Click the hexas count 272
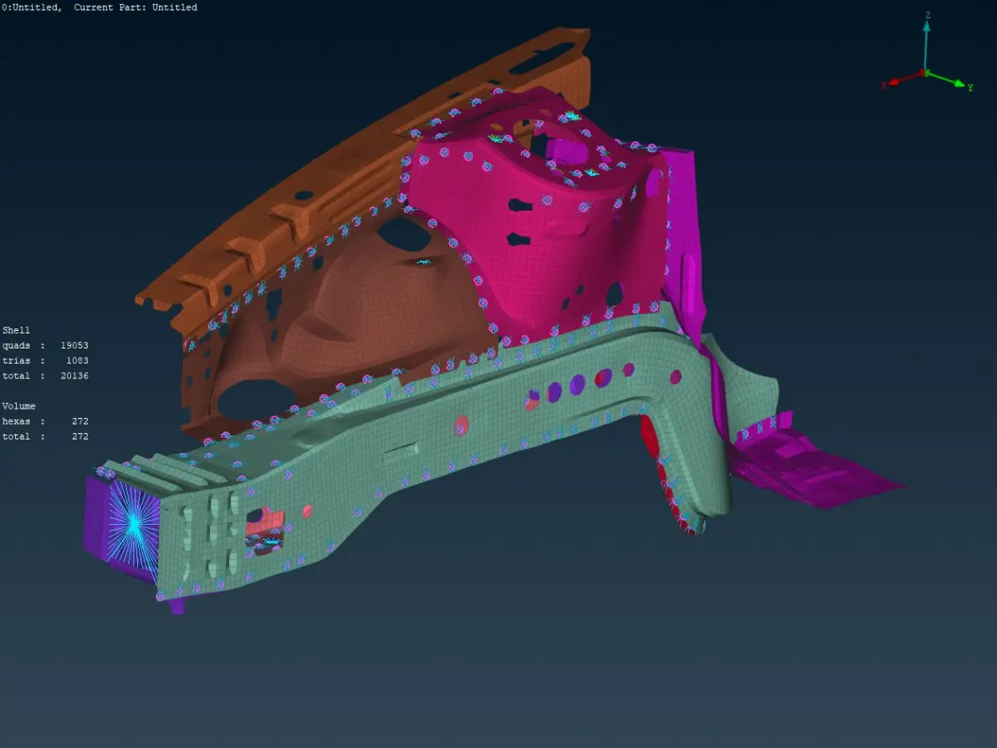 [x=80, y=422]
